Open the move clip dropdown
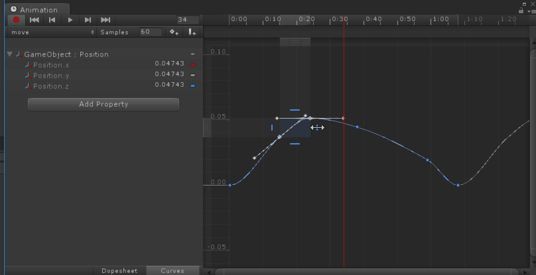 (x=52, y=32)
